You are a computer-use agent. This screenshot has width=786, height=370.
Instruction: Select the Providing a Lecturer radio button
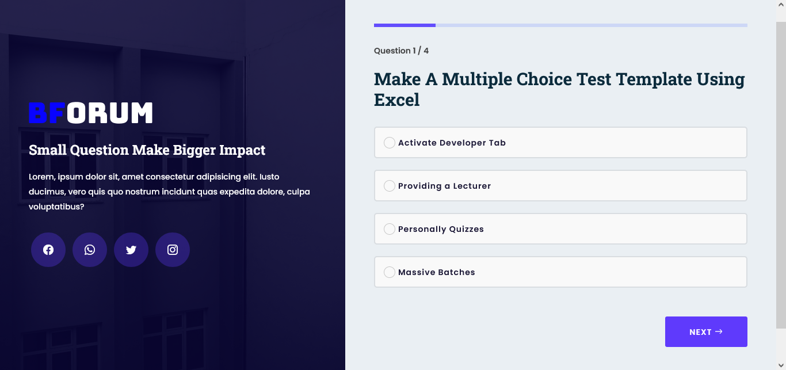390,186
